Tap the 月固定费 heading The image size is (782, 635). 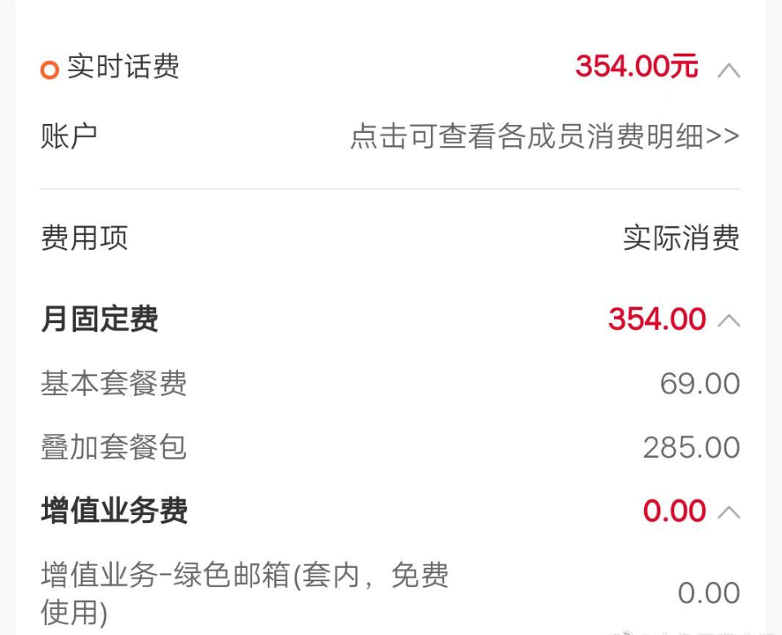click(x=100, y=319)
